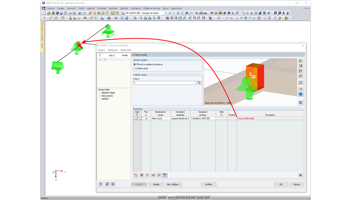
Task: Go to next dialog page icon
Action: pyautogui.click(x=113, y=184)
